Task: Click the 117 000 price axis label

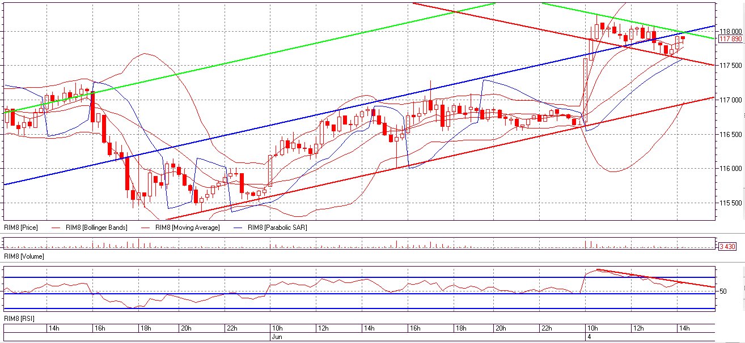Action: 730,100
